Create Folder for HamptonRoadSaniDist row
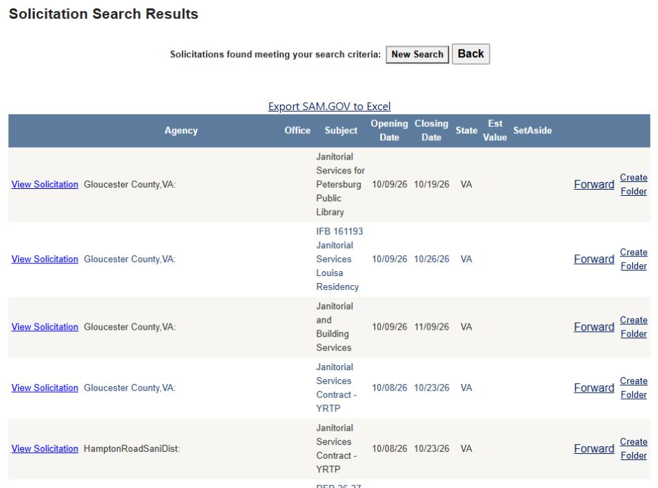 click(634, 449)
